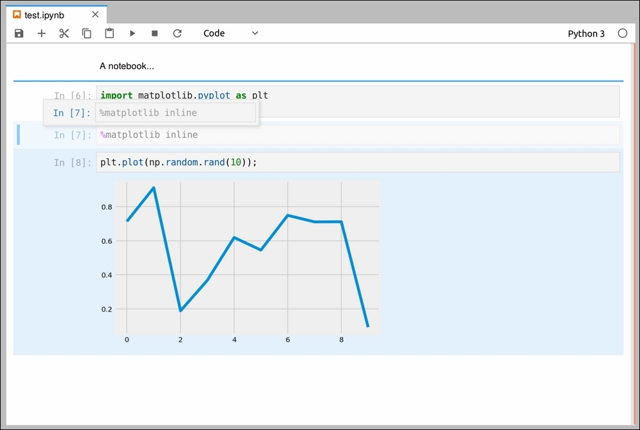Viewport: 640px width, 430px height.
Task: Click the dragged In [7] cell preview
Action: pos(152,113)
